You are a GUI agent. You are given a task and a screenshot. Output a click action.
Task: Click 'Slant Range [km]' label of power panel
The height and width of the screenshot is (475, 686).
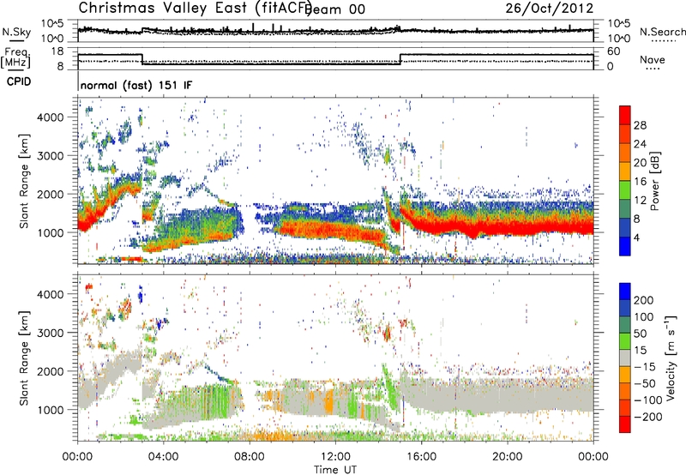[24, 181]
